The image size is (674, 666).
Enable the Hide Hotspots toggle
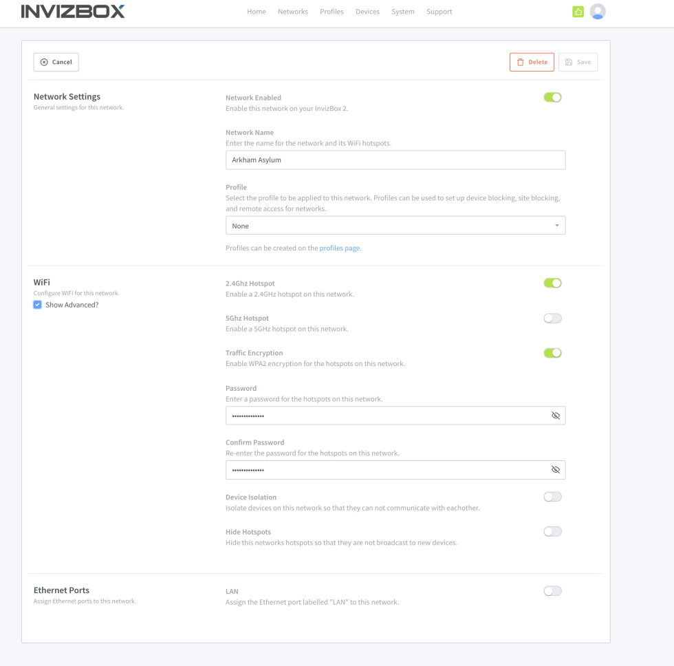tap(552, 531)
